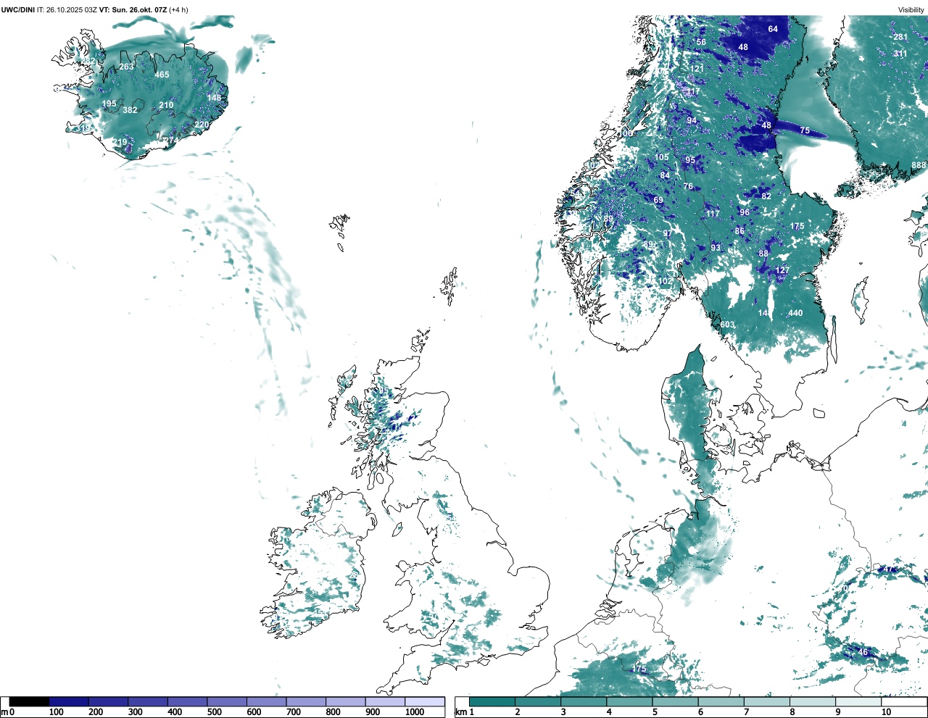
Task: Click the 'IT: 26.10.2025 03Z' initial time
Action: tap(67, 9)
